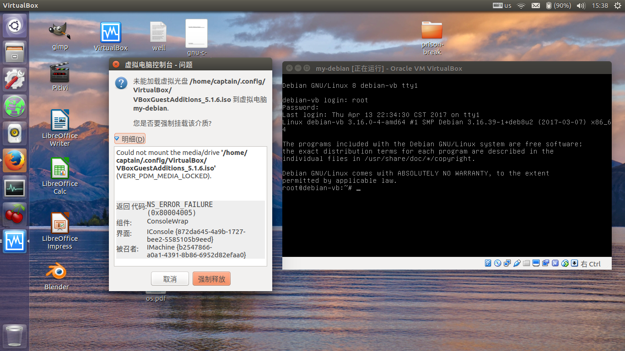Select the LibreOffice Calc desktop icon
The image size is (625, 351).
click(60, 176)
